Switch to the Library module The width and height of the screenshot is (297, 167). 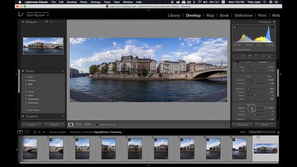coord(174,15)
